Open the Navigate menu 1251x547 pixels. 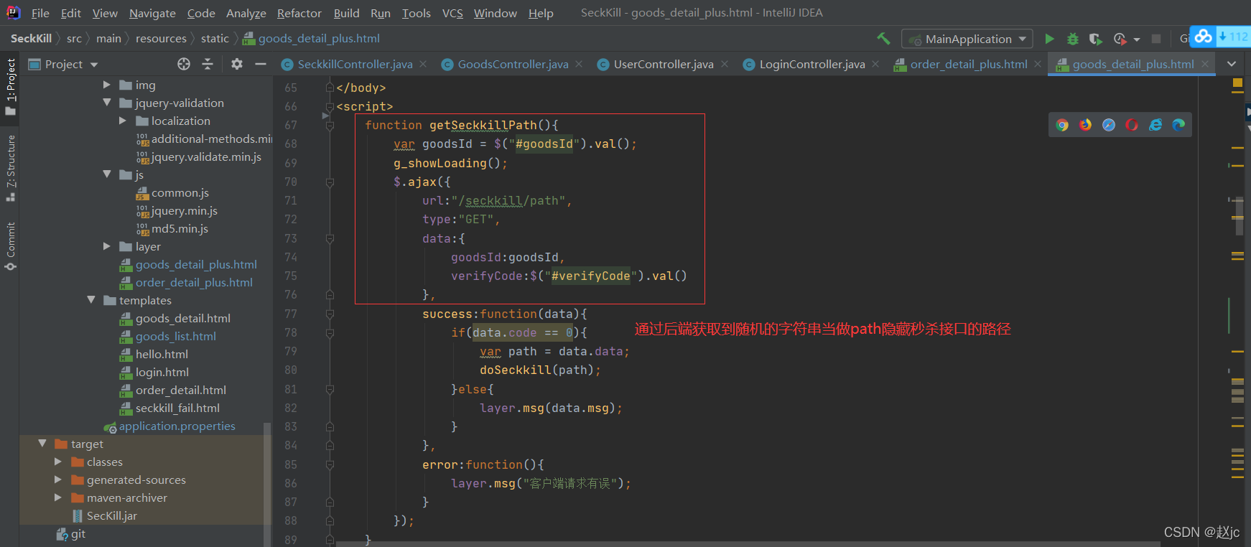tap(152, 13)
